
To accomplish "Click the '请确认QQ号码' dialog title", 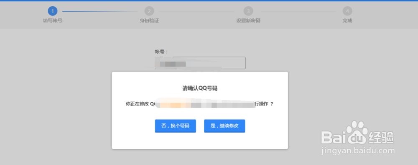I will point(200,89).
